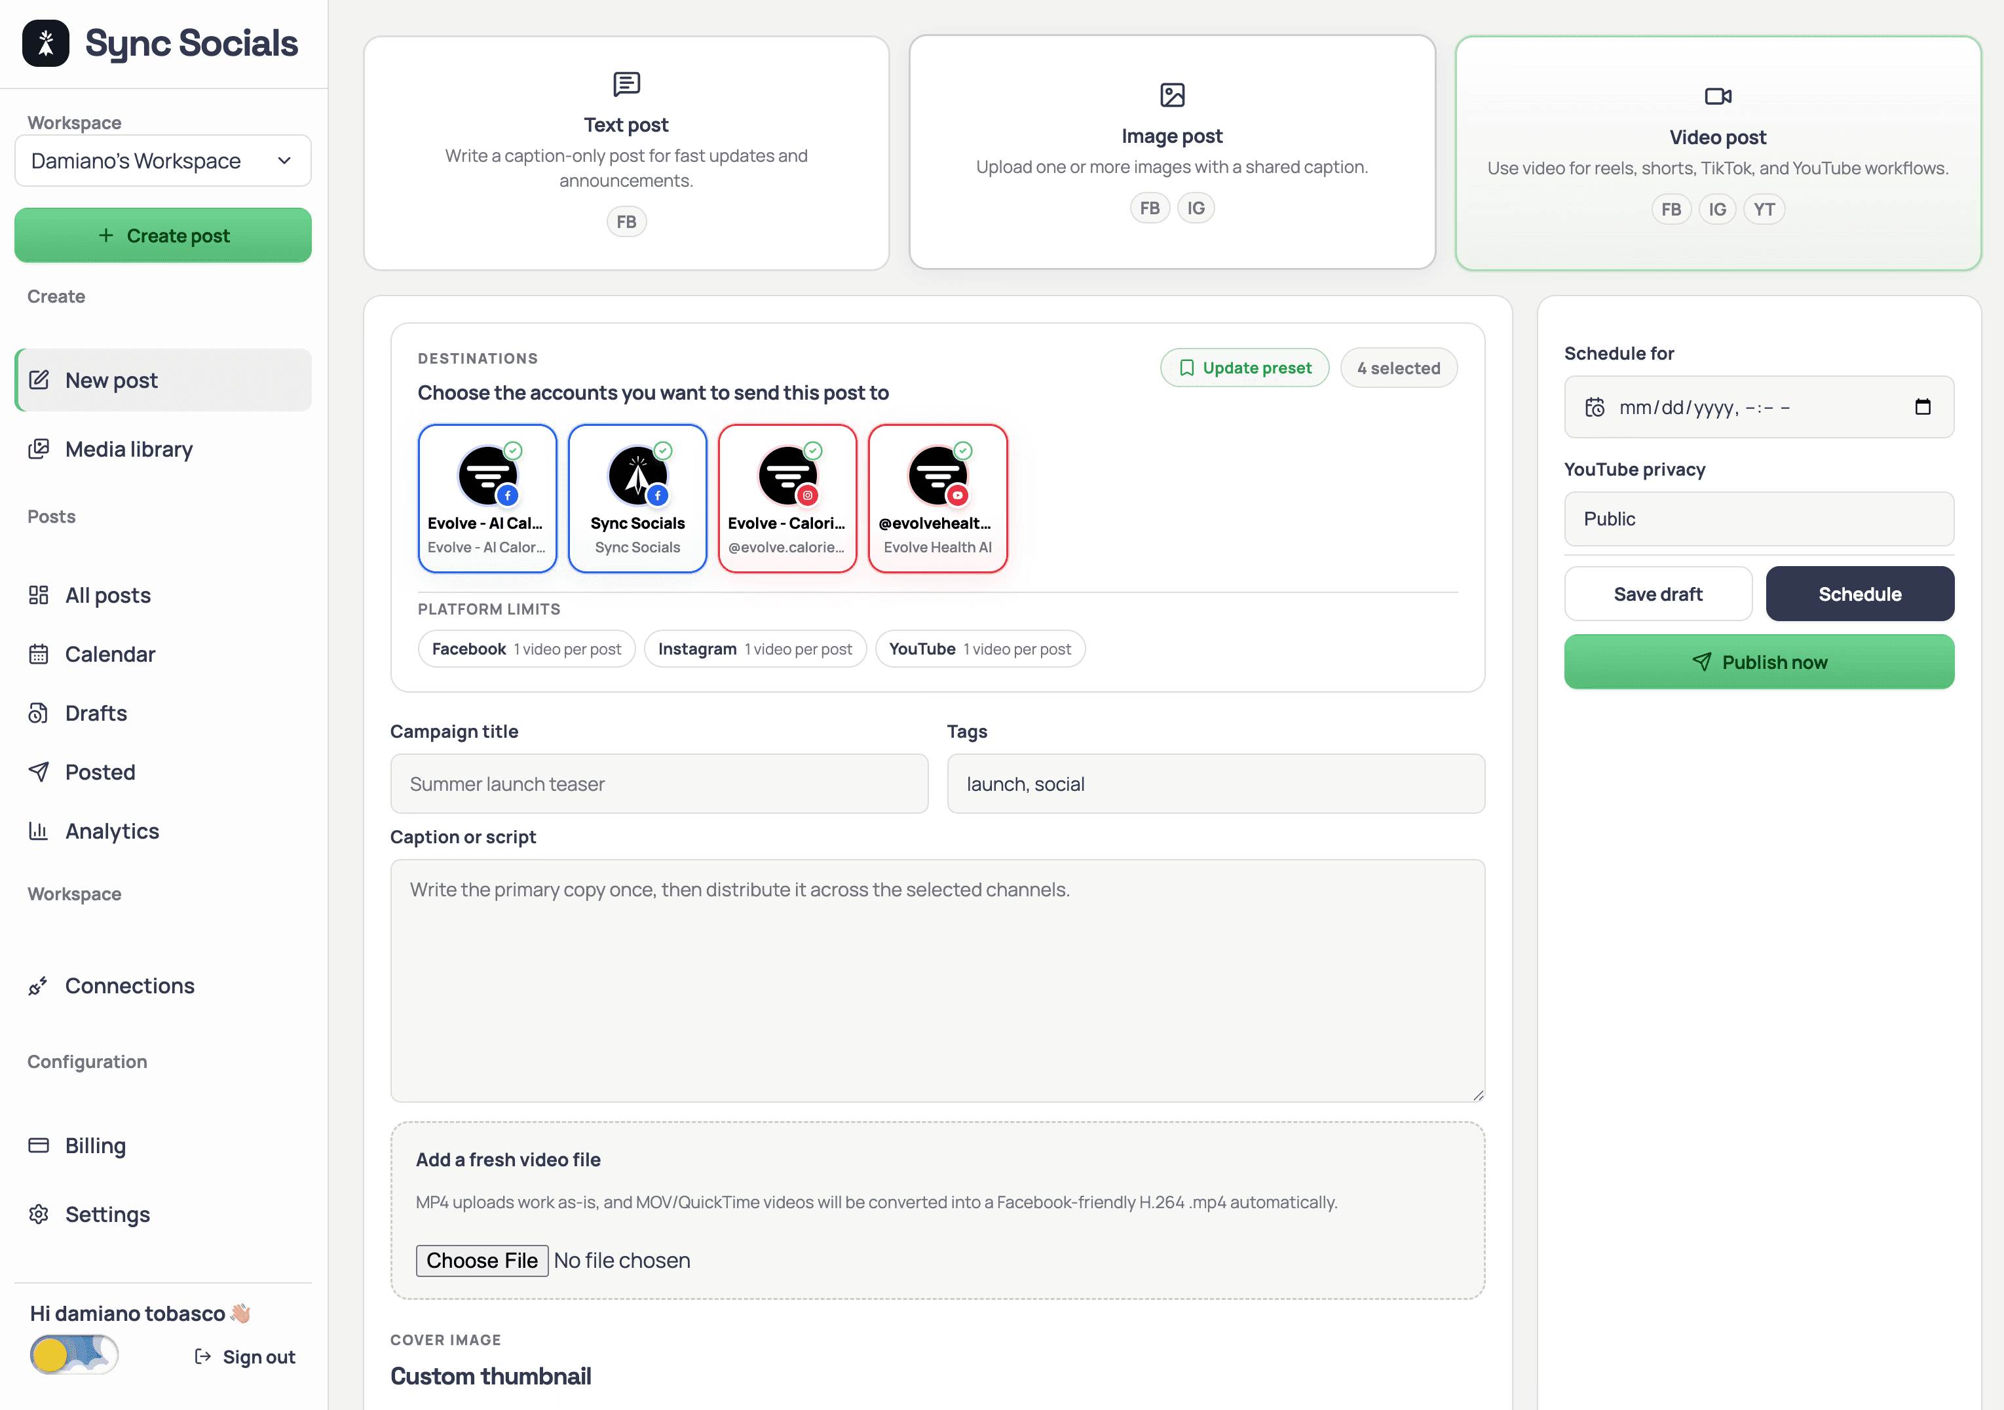This screenshot has width=2004, height=1410.
Task: Open the YouTube privacy dropdown
Action: (1758, 519)
